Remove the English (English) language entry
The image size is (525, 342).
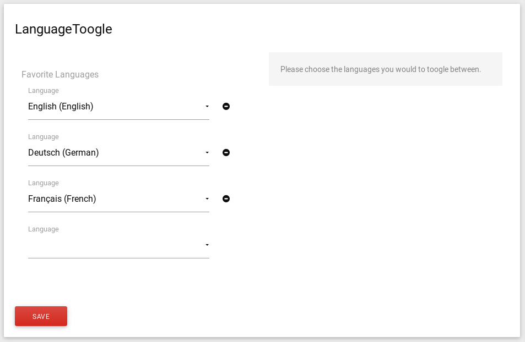pyautogui.click(x=226, y=106)
